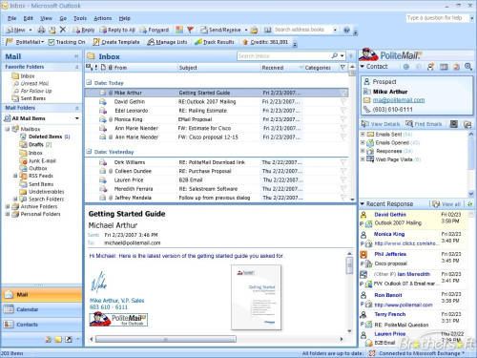Image resolution: width=477 pixels, height=358 pixels.
Task: Select the Drafts folder
Action: [x=35, y=144]
